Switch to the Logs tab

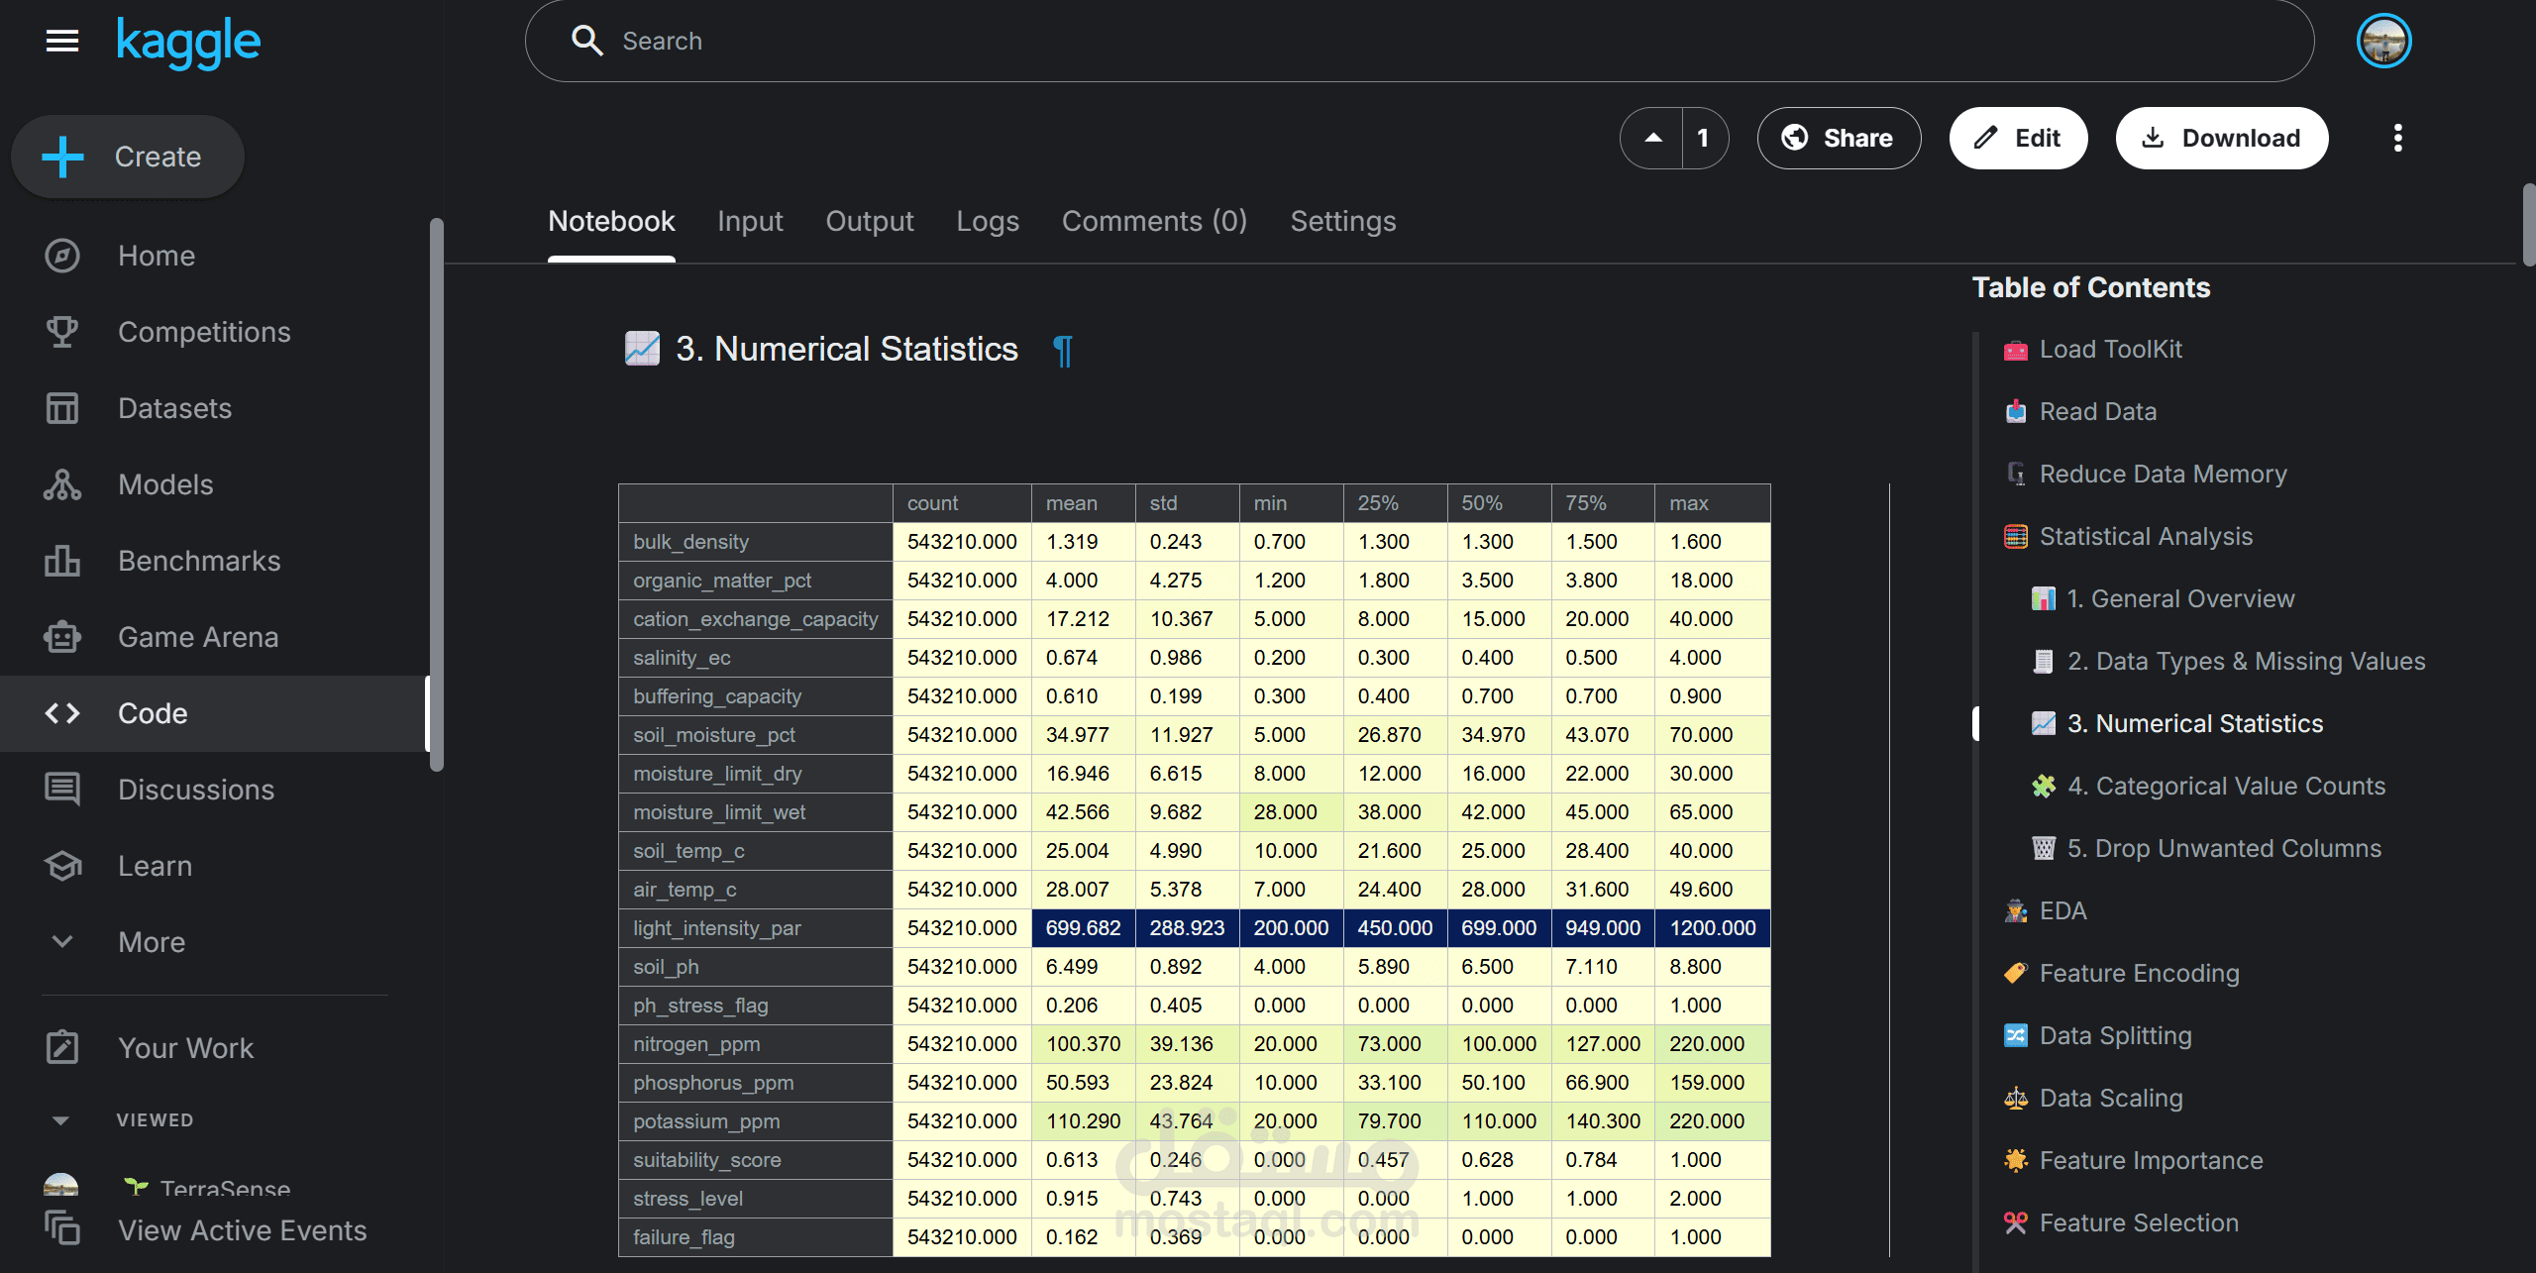987,221
